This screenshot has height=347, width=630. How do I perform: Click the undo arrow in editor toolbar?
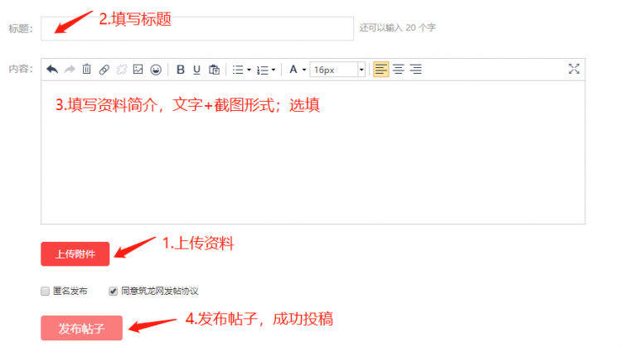point(52,70)
